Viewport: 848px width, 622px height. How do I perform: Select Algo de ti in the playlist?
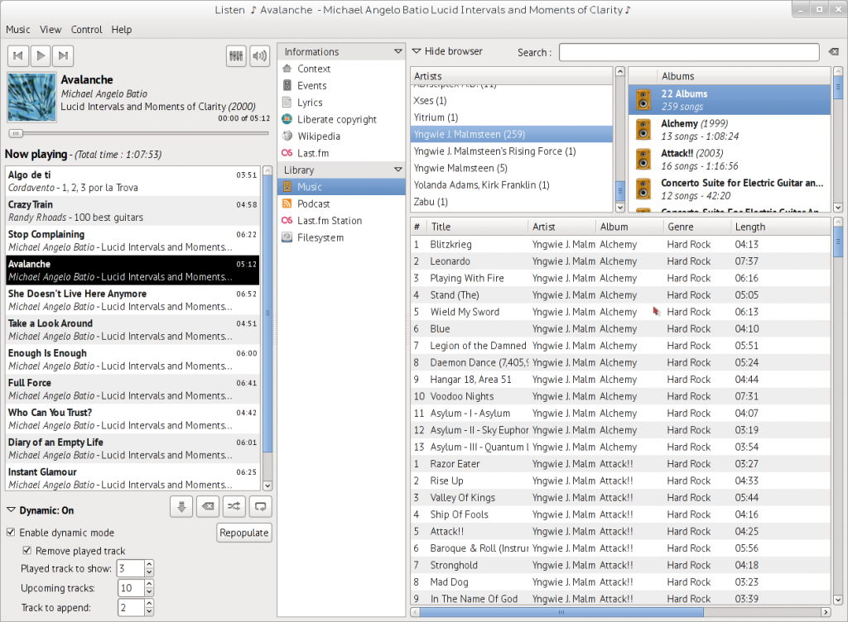tap(132, 181)
